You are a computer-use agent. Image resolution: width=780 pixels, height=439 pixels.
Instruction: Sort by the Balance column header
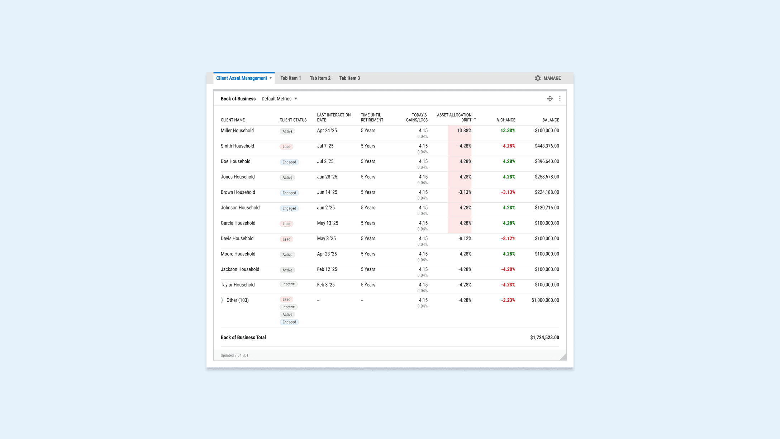[551, 120]
